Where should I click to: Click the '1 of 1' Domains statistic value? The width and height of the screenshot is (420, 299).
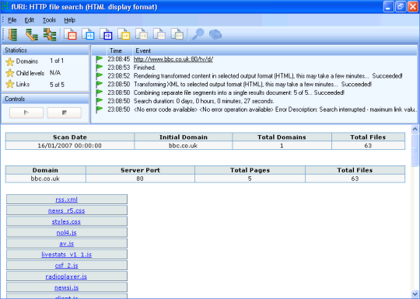click(x=57, y=61)
